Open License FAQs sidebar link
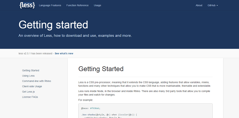 pyautogui.click(x=30, y=97)
